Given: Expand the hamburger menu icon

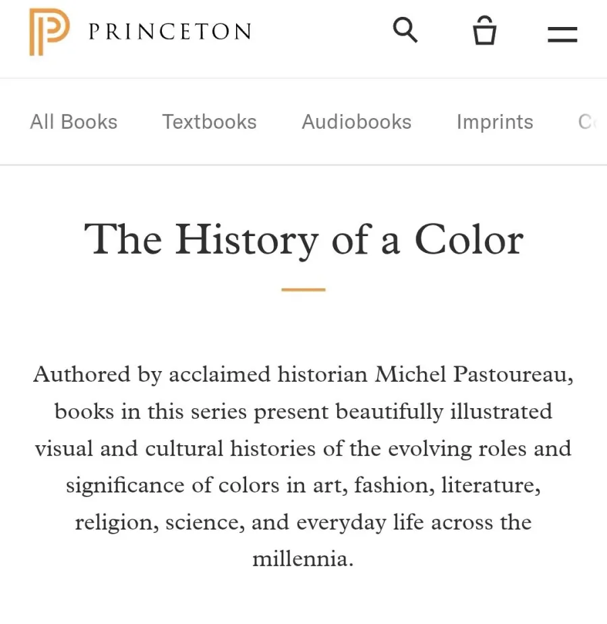Looking at the screenshot, I should click(562, 34).
